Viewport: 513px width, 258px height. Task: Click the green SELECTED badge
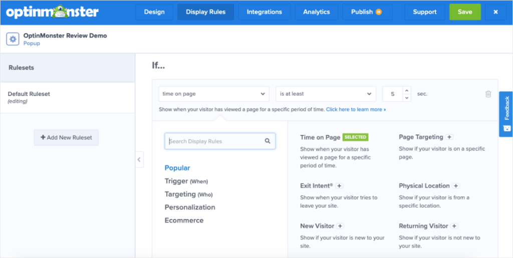pos(356,137)
